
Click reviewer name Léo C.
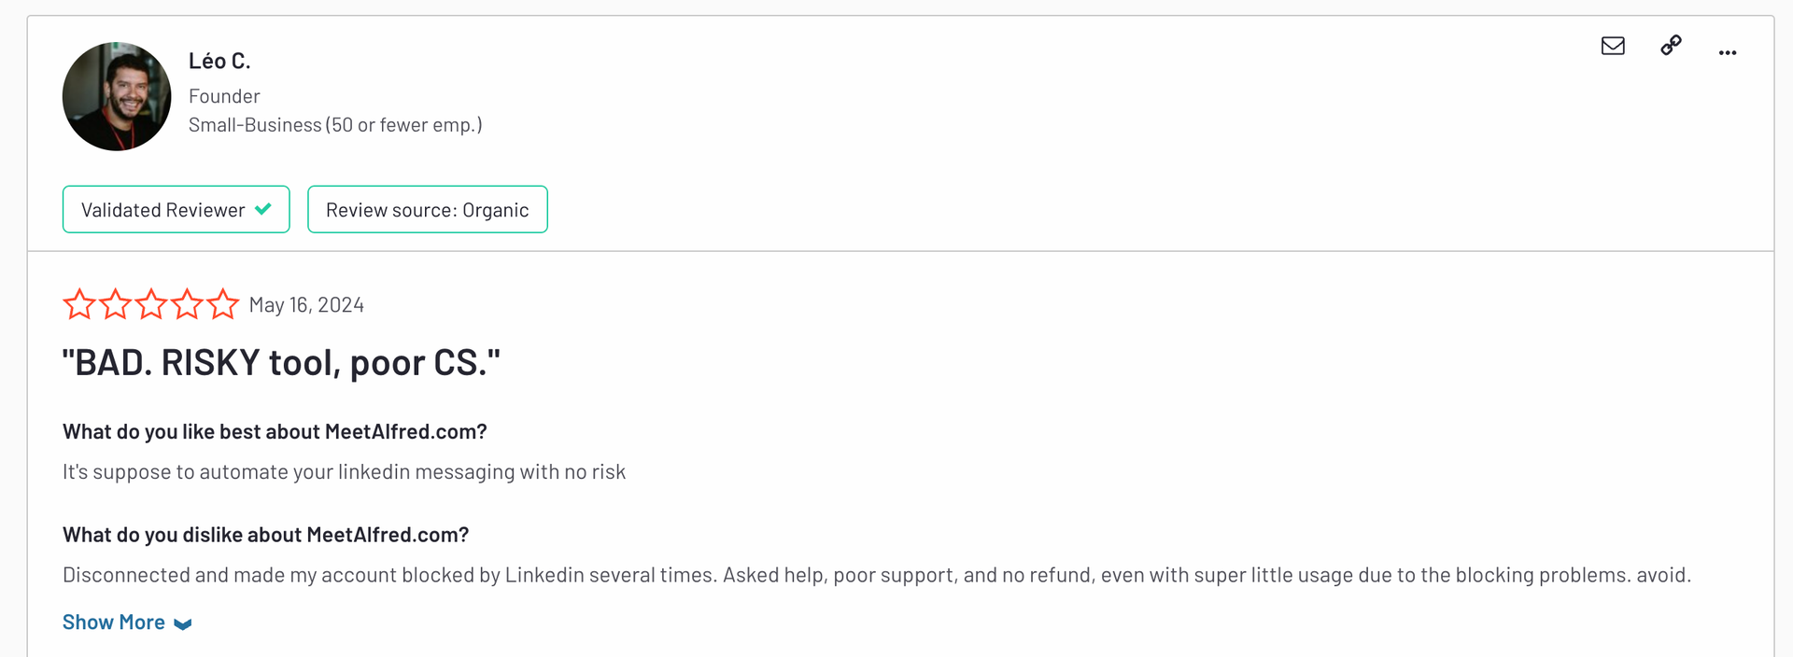point(219,62)
